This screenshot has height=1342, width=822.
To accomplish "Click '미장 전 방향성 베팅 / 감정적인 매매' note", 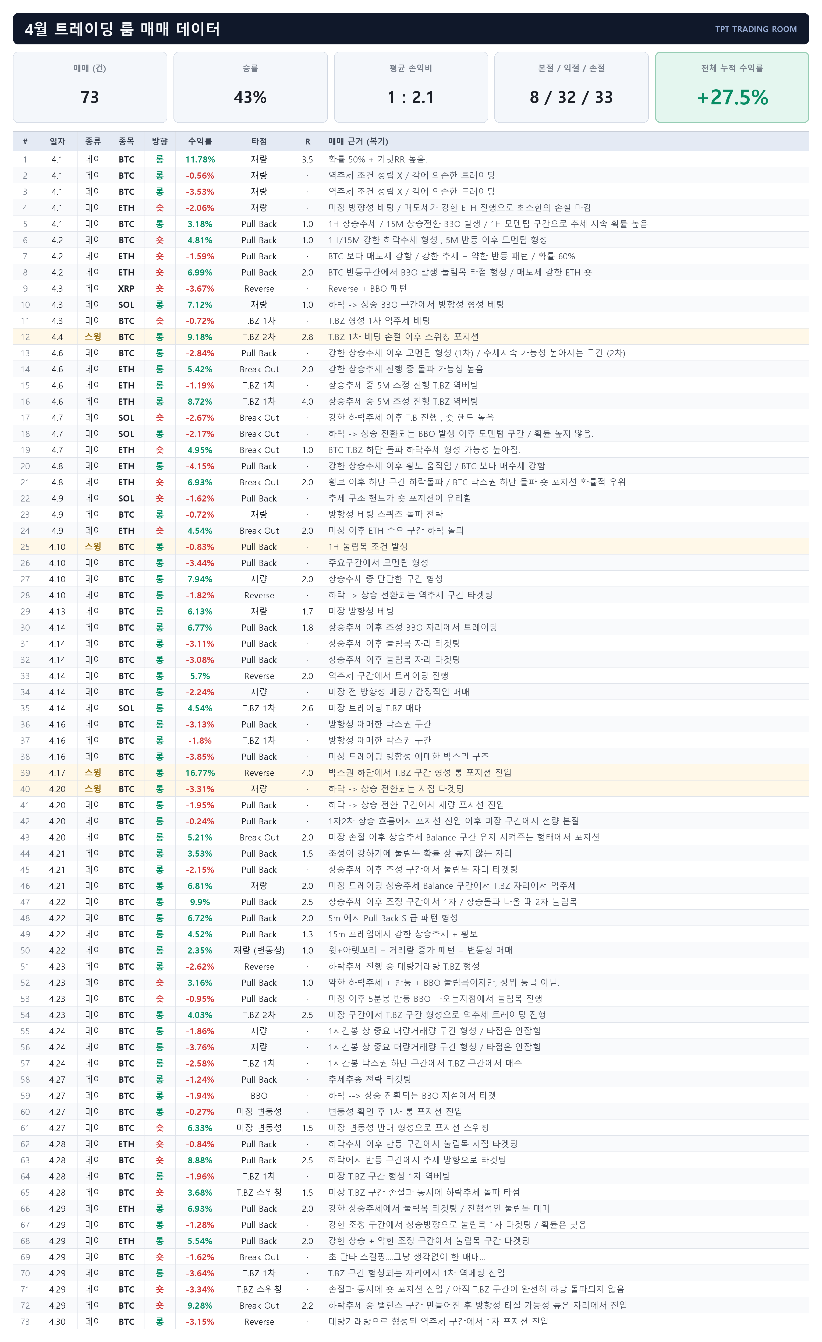I will pyautogui.click(x=398, y=692).
